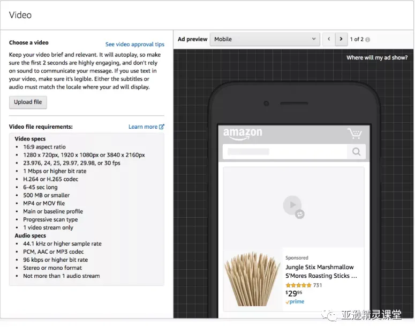The height and width of the screenshot is (333, 415).
Task: Click the external link icon beside Learn more
Action: tap(161, 127)
